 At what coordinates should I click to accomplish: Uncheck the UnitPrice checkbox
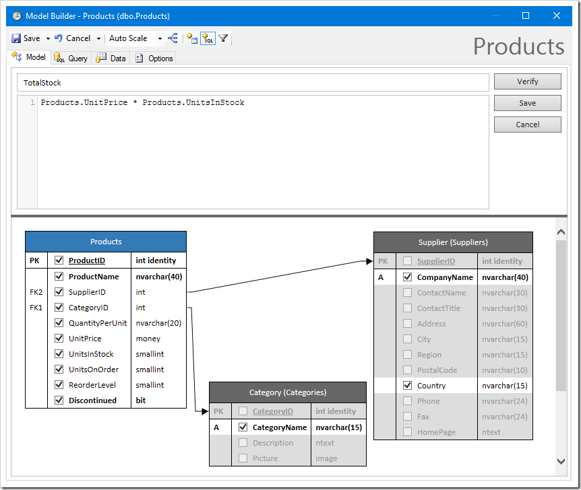click(59, 339)
